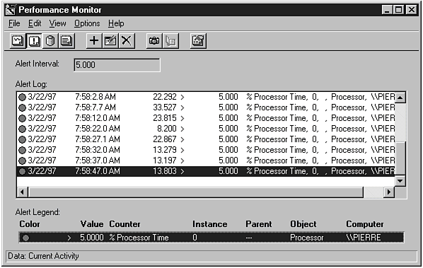Open the File menu
Image resolution: width=423 pixels, height=268 pixels.
click(14, 23)
